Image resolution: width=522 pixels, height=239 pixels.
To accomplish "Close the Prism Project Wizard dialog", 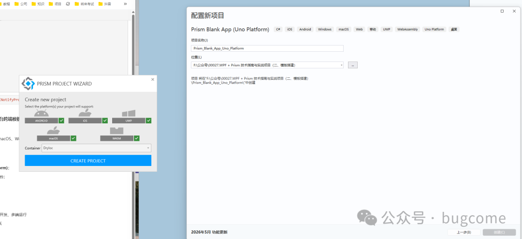I will (152, 79).
